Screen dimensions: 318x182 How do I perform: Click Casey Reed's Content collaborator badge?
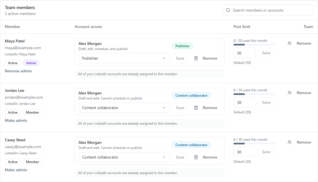coord(191,145)
